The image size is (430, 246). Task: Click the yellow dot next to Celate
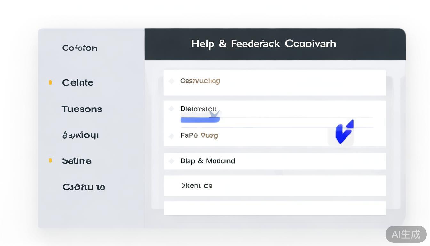pos(50,83)
